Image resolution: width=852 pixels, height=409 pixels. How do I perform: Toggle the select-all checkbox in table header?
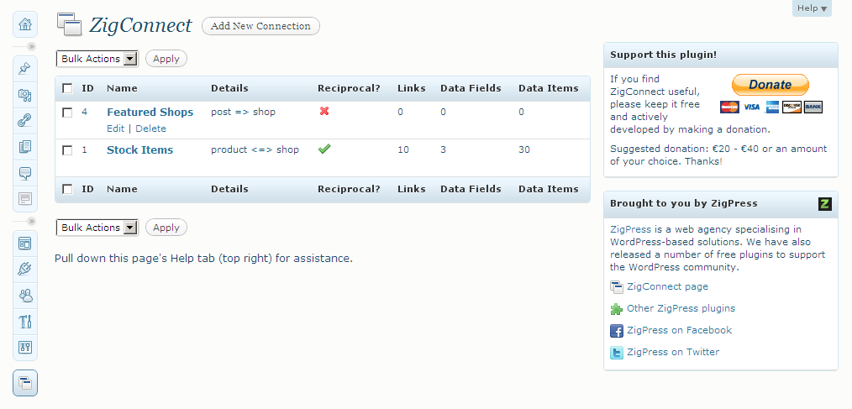[x=67, y=88]
